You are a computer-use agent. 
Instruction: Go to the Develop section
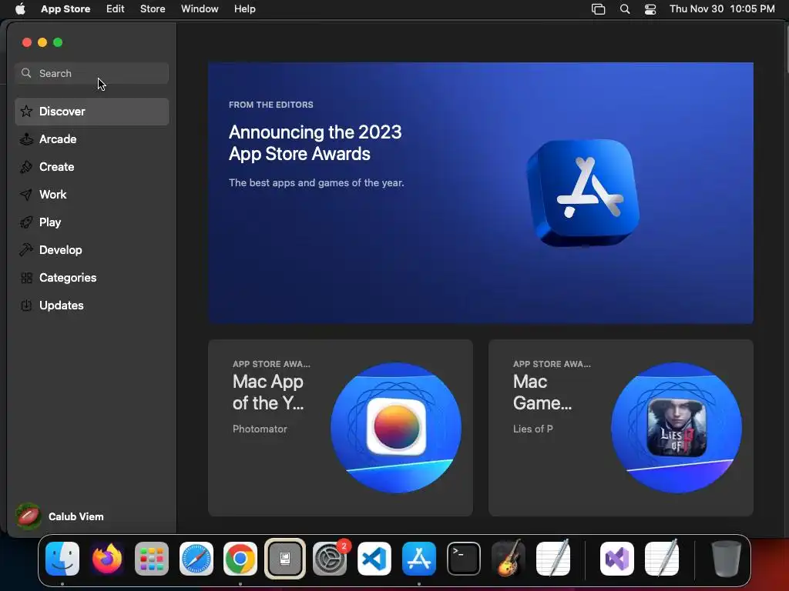pos(92,250)
